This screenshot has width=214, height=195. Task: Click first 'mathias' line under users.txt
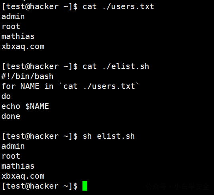coord(18,36)
